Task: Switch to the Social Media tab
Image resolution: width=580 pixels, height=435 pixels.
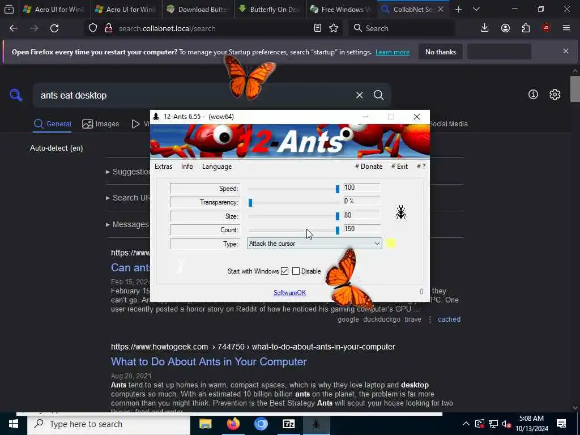Action: tap(449, 124)
